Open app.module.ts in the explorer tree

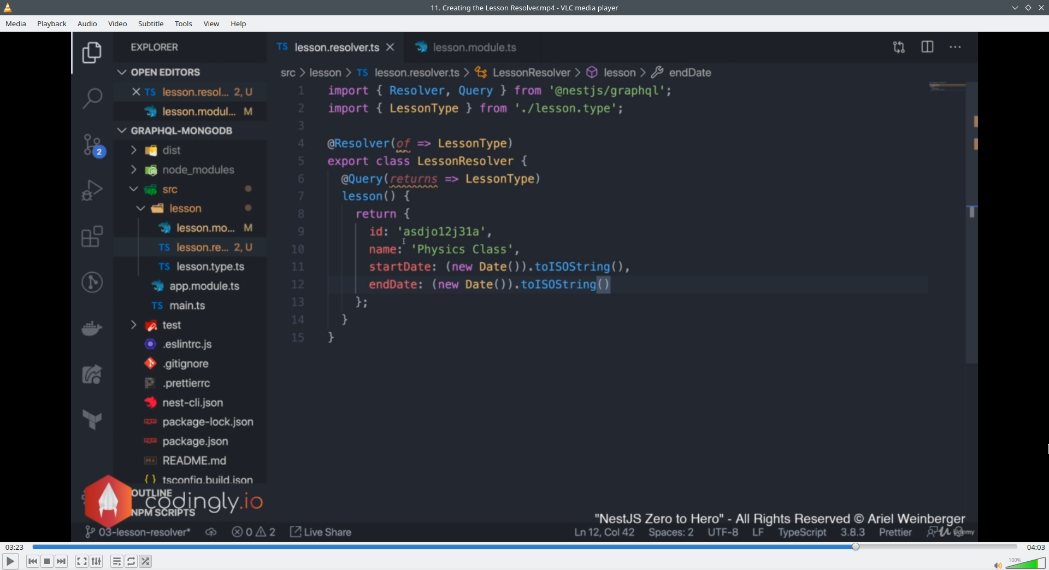point(204,286)
